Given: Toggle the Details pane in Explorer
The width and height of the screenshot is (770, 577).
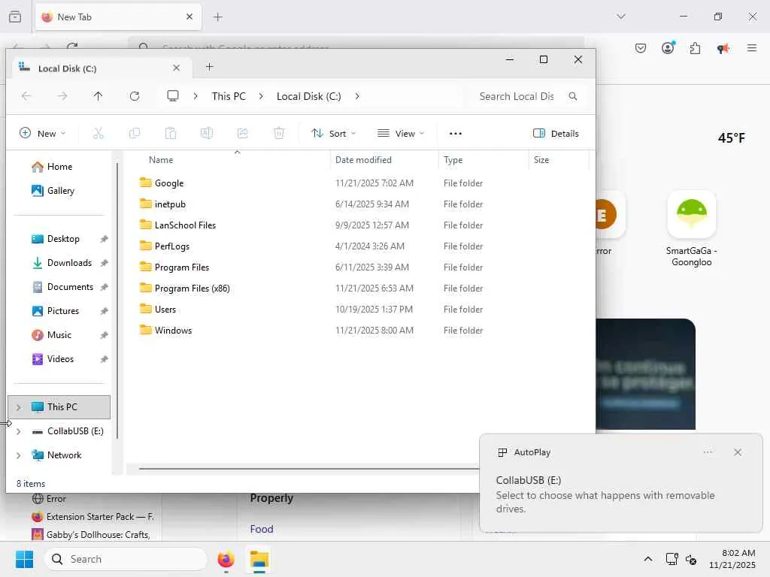Looking at the screenshot, I should [556, 134].
